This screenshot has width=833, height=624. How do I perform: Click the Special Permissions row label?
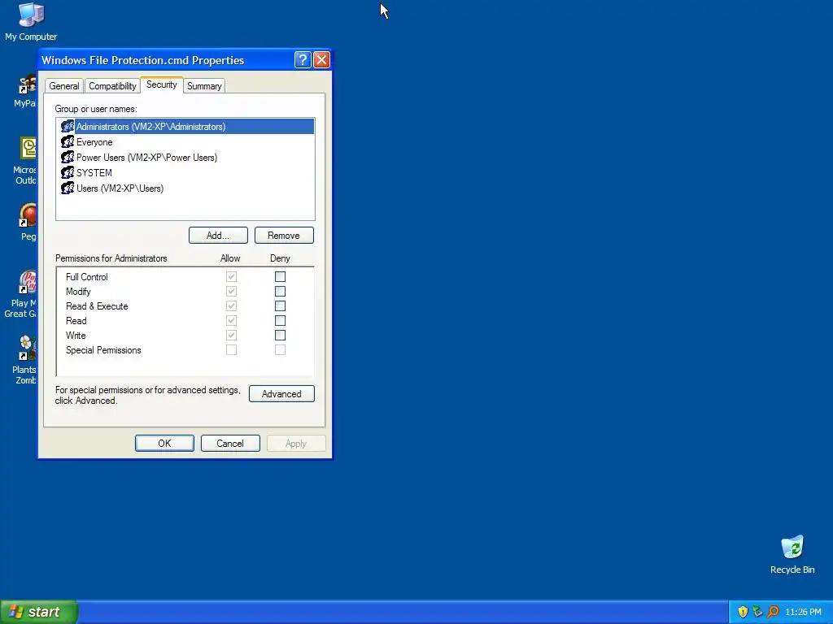tap(103, 350)
